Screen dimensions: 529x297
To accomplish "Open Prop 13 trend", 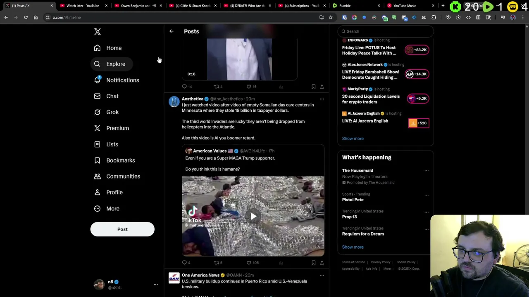I will pos(350,217).
